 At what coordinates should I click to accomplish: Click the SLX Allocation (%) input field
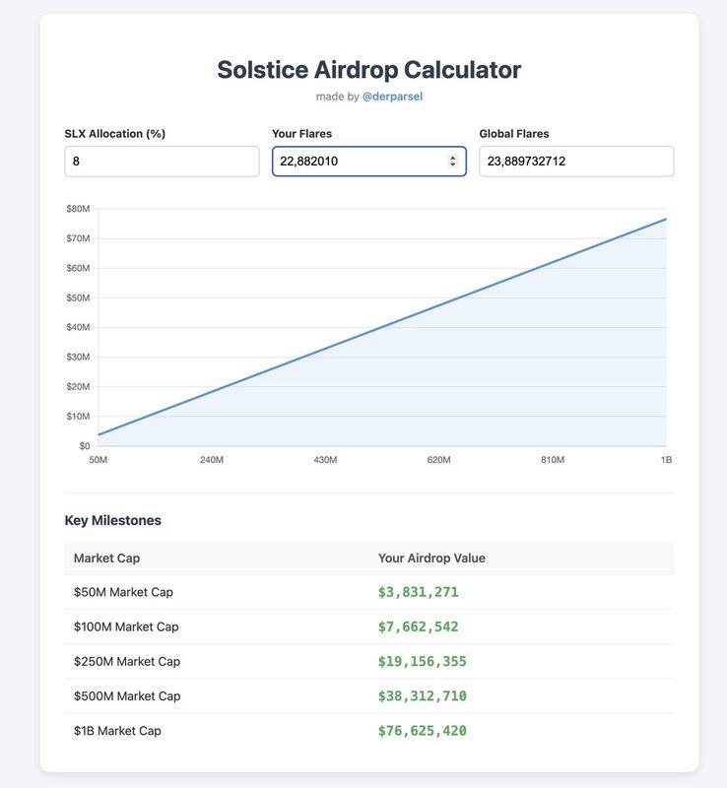point(162,162)
